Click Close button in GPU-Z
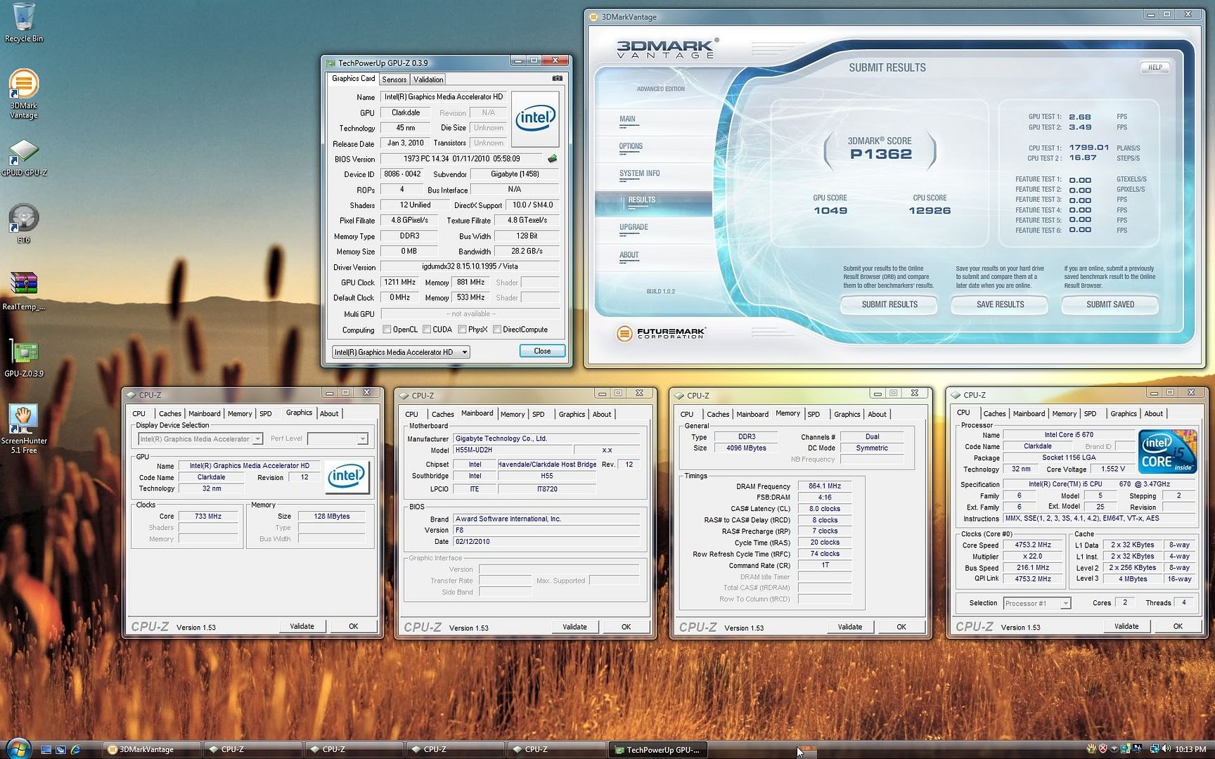The height and width of the screenshot is (759, 1215). 542,351
